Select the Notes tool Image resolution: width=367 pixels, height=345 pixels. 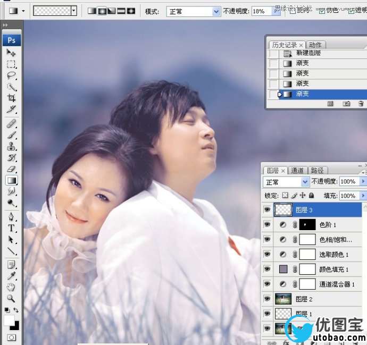11,265
